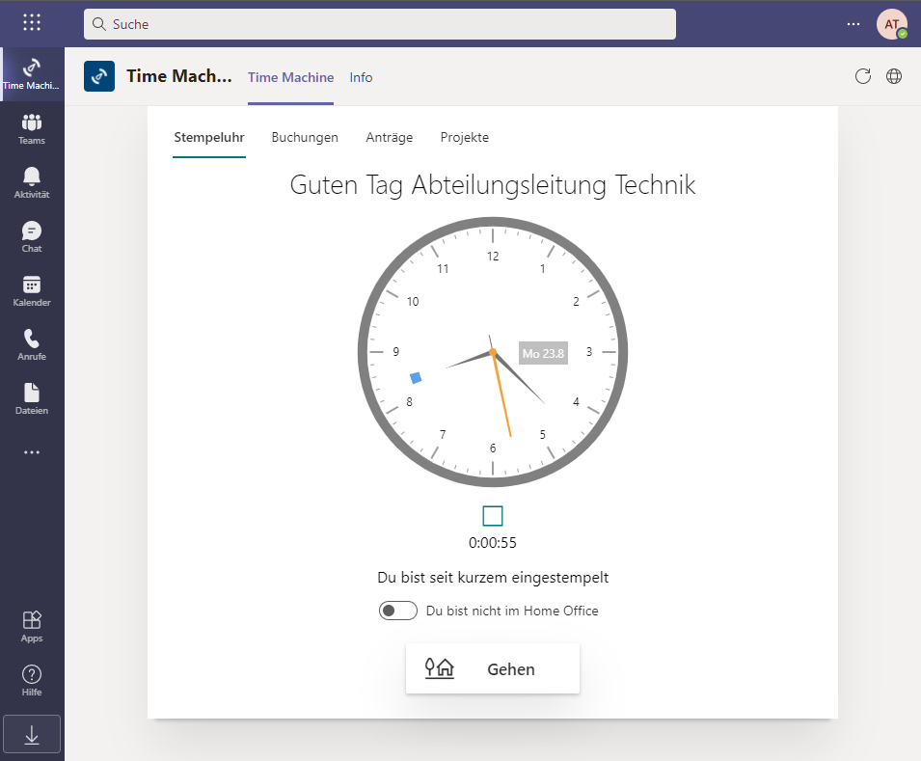Open the AT profile avatar menu
Screen dimensions: 921x761
(891, 23)
